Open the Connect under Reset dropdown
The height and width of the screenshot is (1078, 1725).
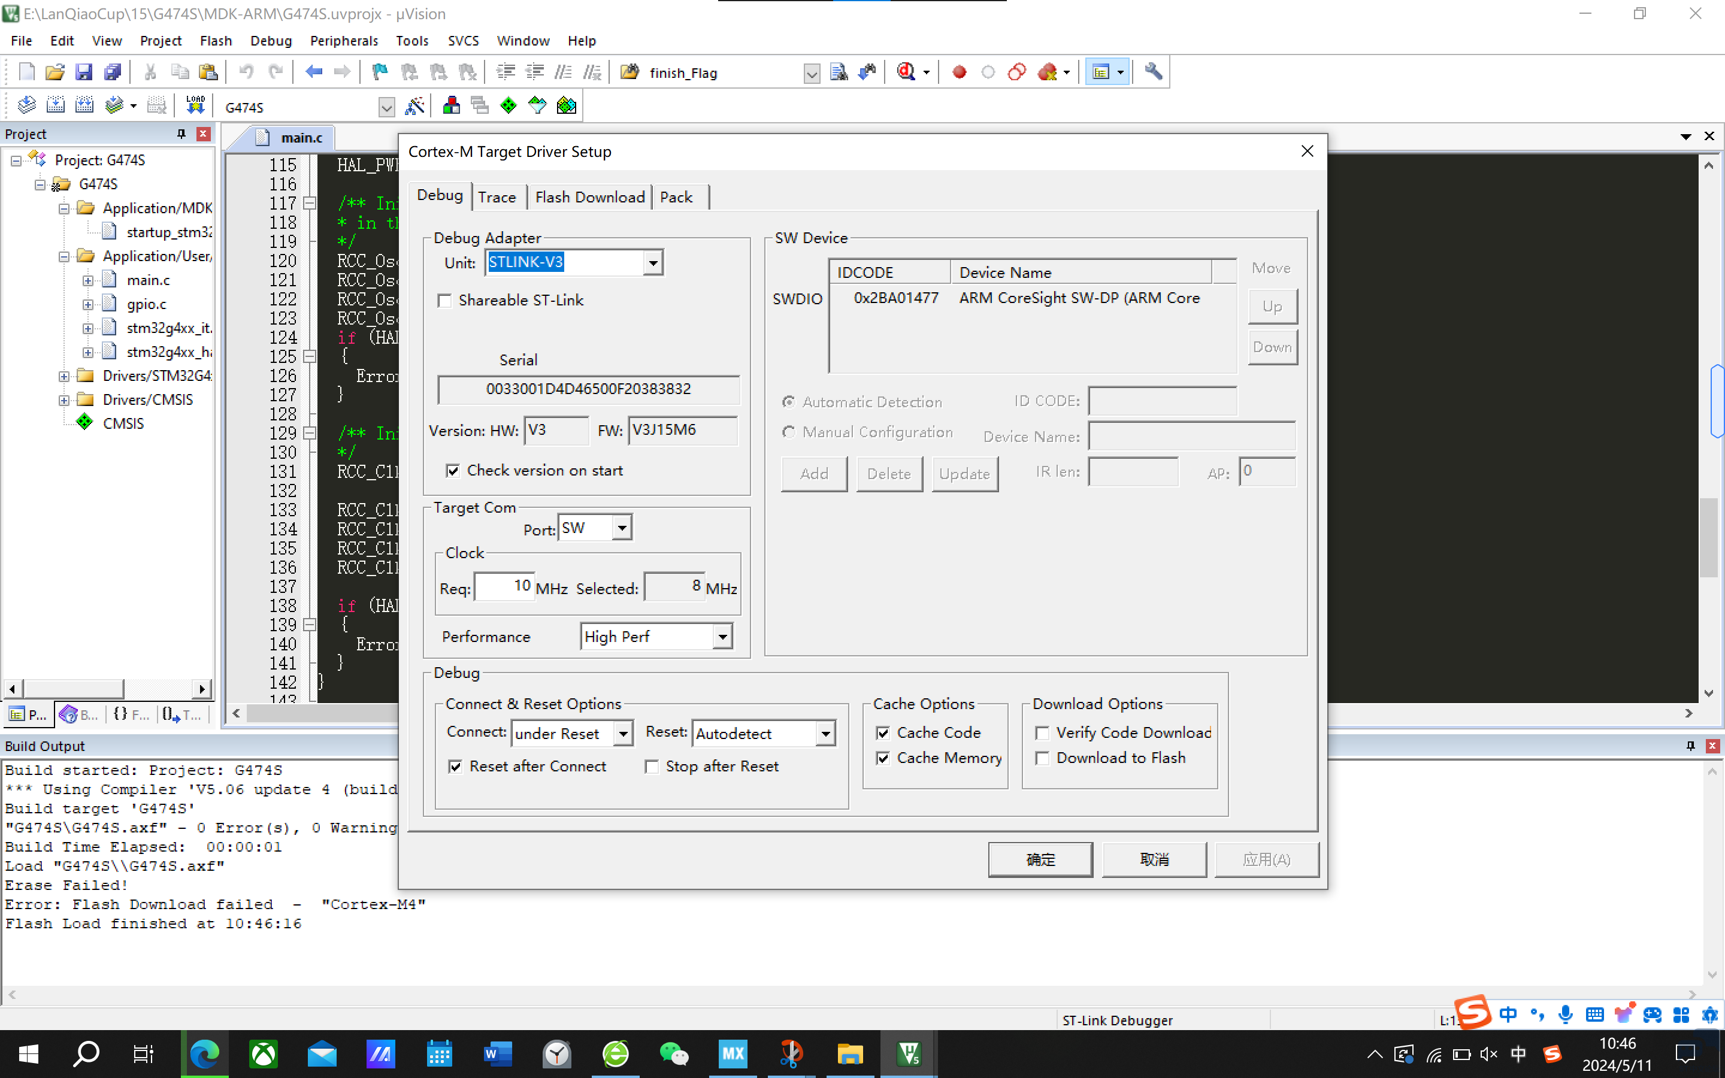(x=623, y=734)
